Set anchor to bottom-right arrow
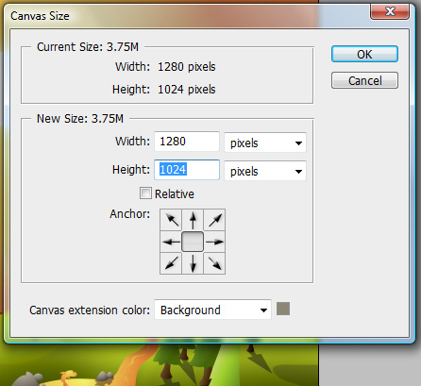 click(x=214, y=263)
